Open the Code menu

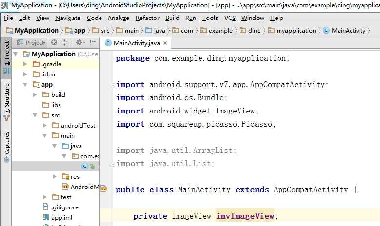point(94,18)
